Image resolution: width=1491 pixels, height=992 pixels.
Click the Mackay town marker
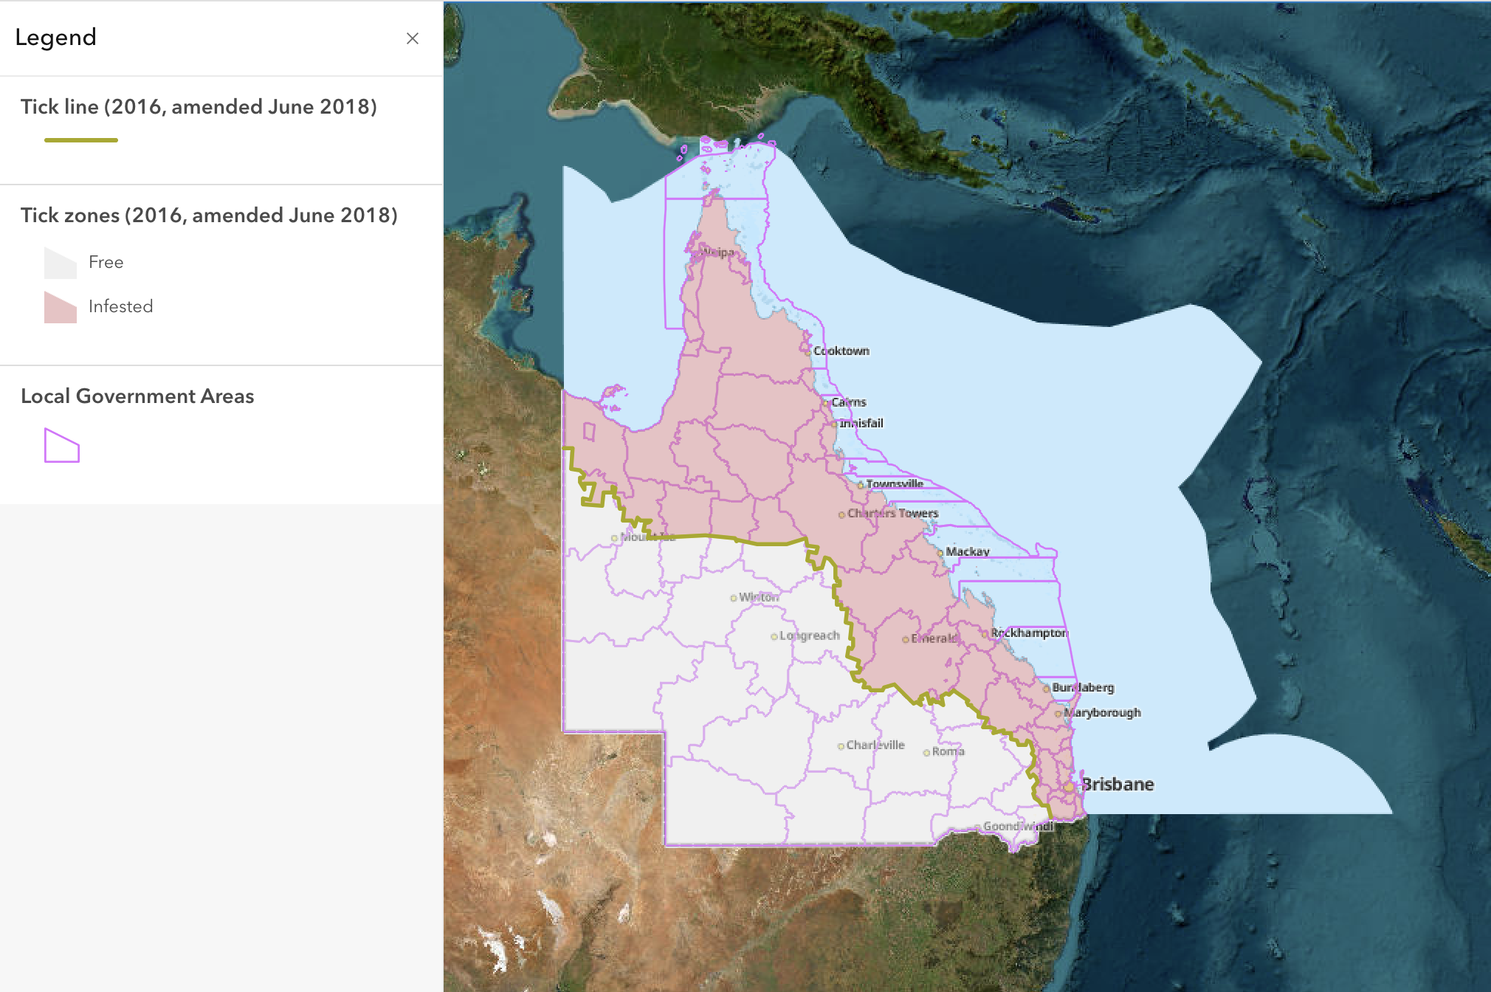pos(940,552)
